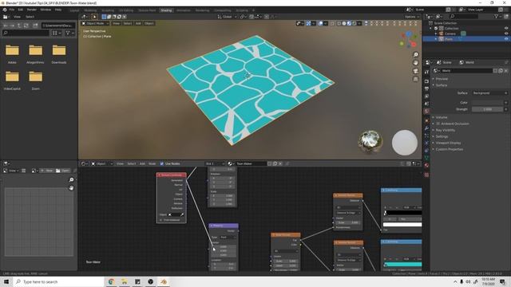
Task: Open the File menu
Action: (x=12, y=10)
